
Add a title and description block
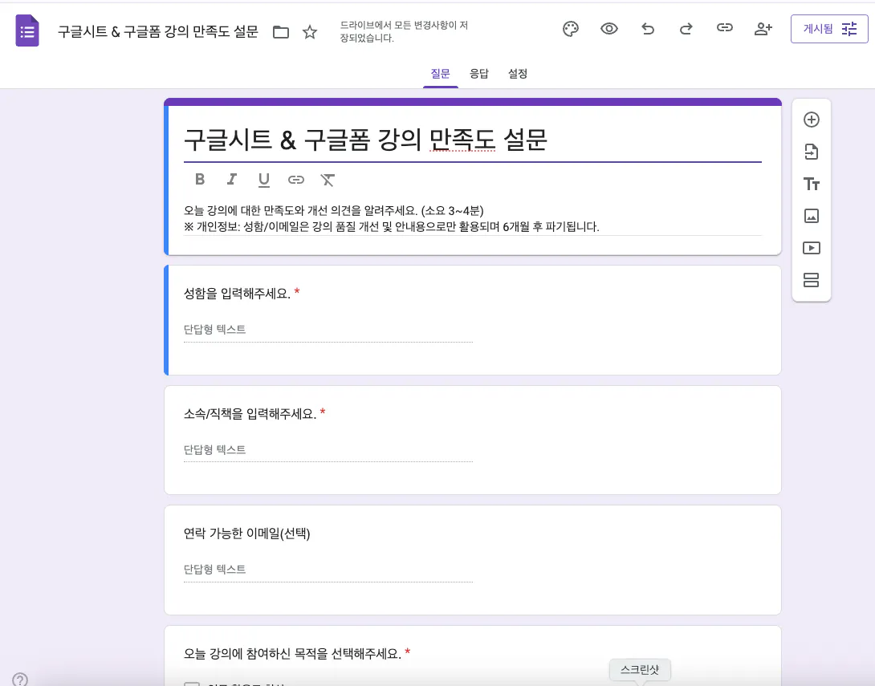pyautogui.click(x=812, y=184)
